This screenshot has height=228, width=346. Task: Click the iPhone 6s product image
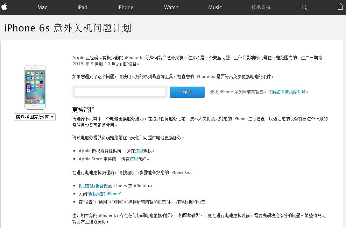point(35,87)
